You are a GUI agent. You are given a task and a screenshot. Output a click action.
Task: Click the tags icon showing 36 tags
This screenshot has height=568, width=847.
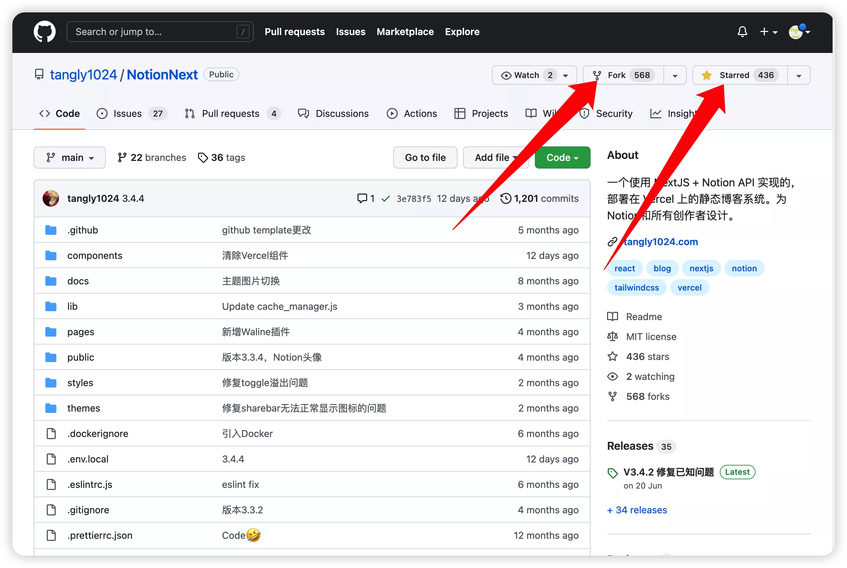[203, 157]
